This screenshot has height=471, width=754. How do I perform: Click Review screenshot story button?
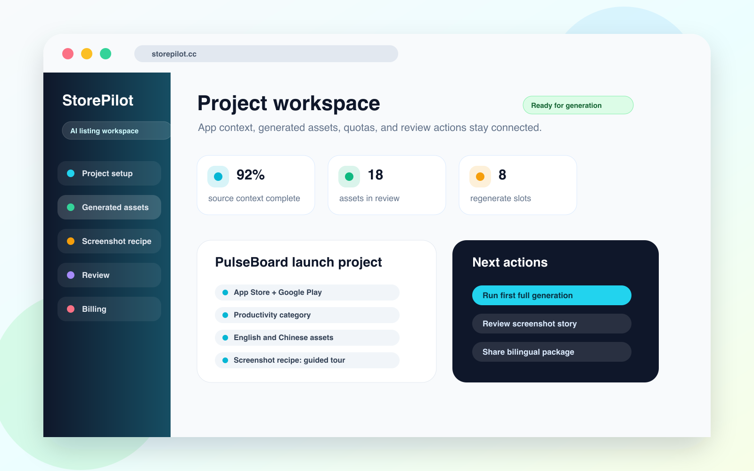tap(552, 324)
